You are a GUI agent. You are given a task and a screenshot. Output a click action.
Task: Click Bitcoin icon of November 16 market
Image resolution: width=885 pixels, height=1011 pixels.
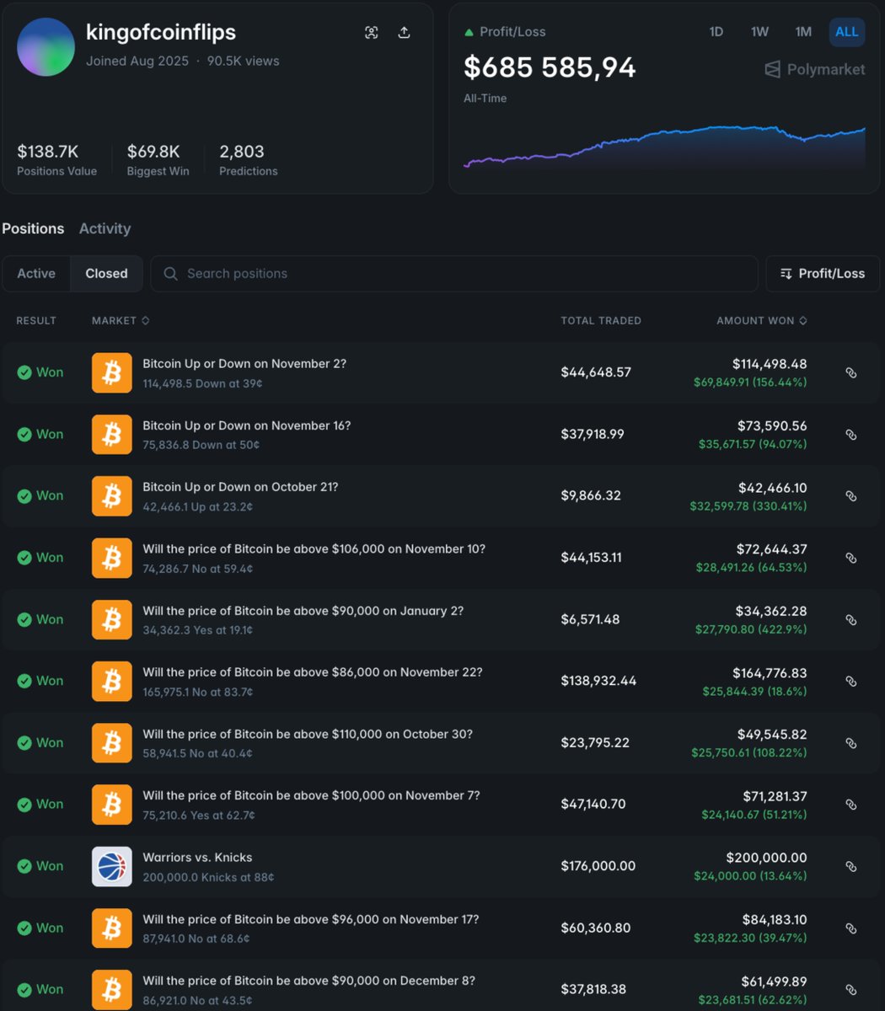coord(112,435)
